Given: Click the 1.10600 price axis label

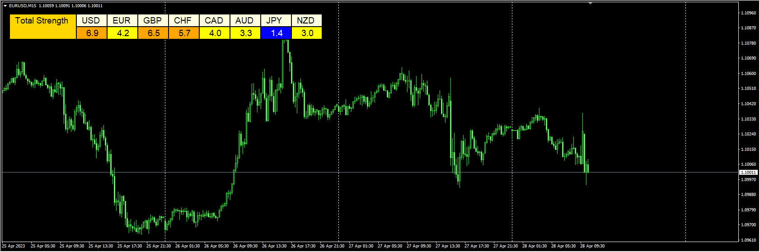Looking at the screenshot, I should click(x=749, y=73).
